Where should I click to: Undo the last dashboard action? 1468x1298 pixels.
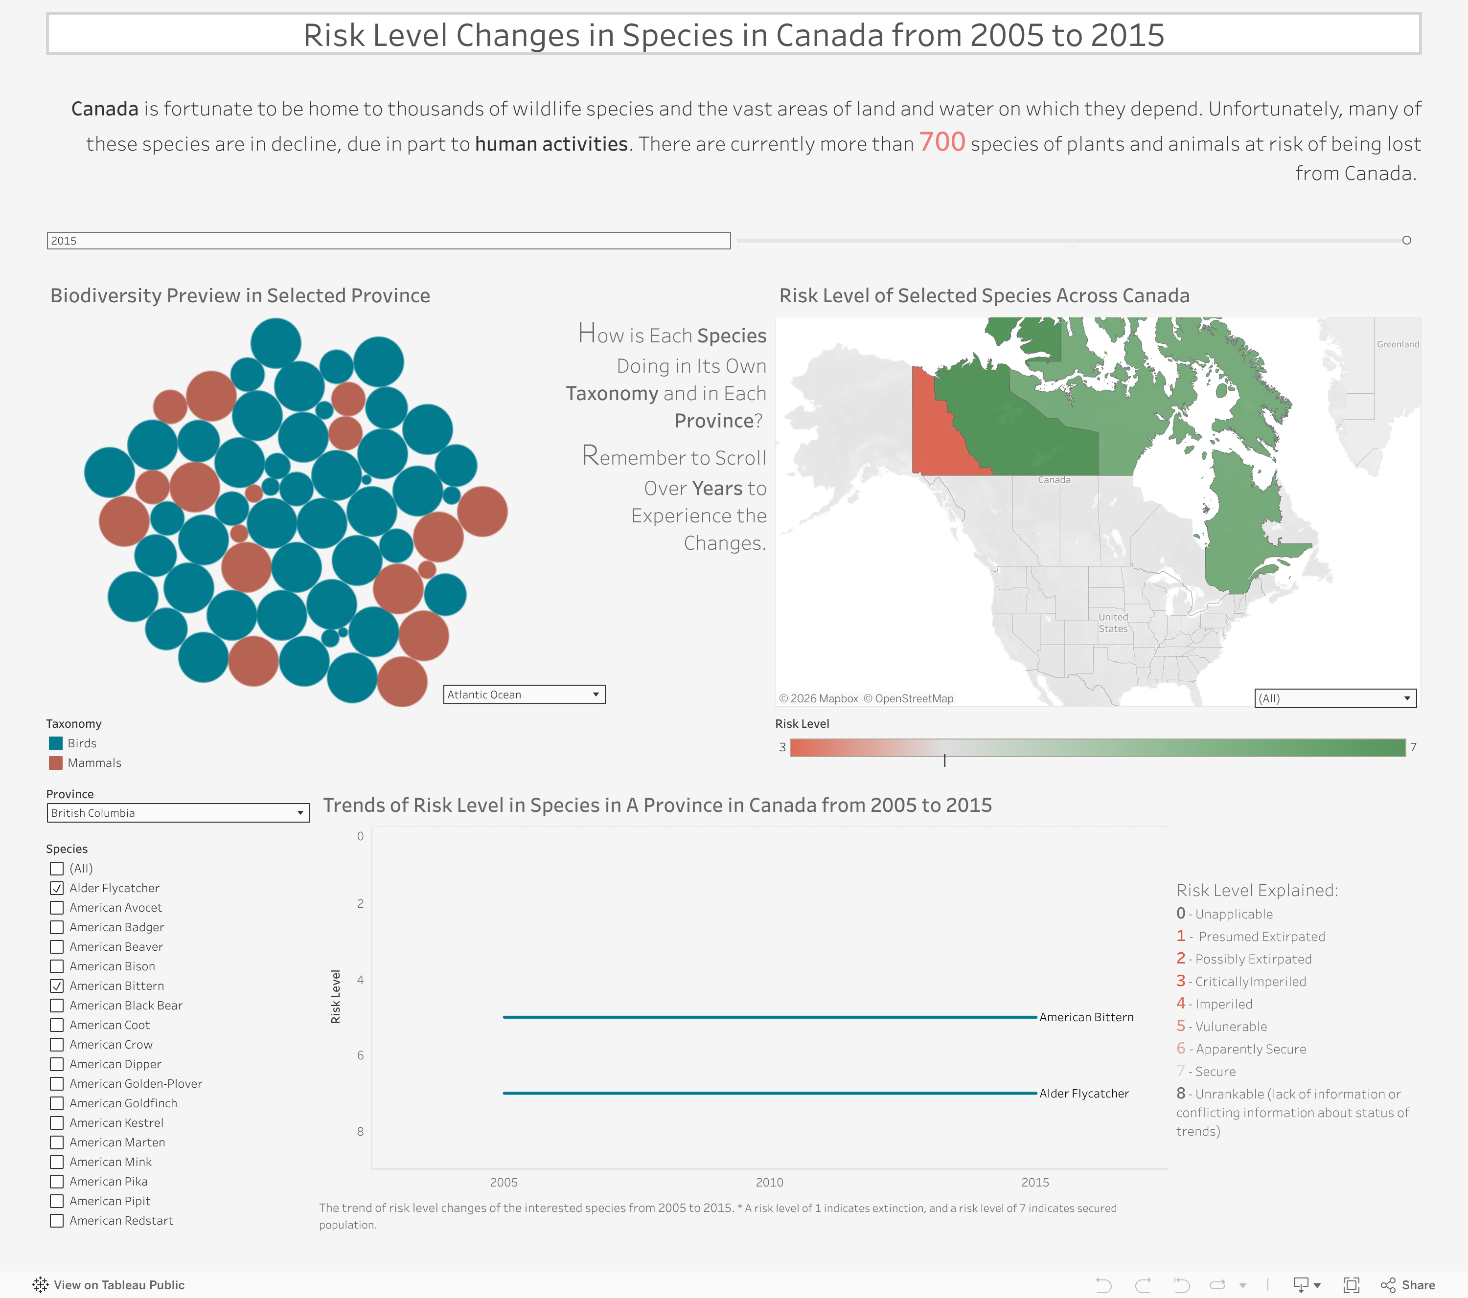1104,1285
